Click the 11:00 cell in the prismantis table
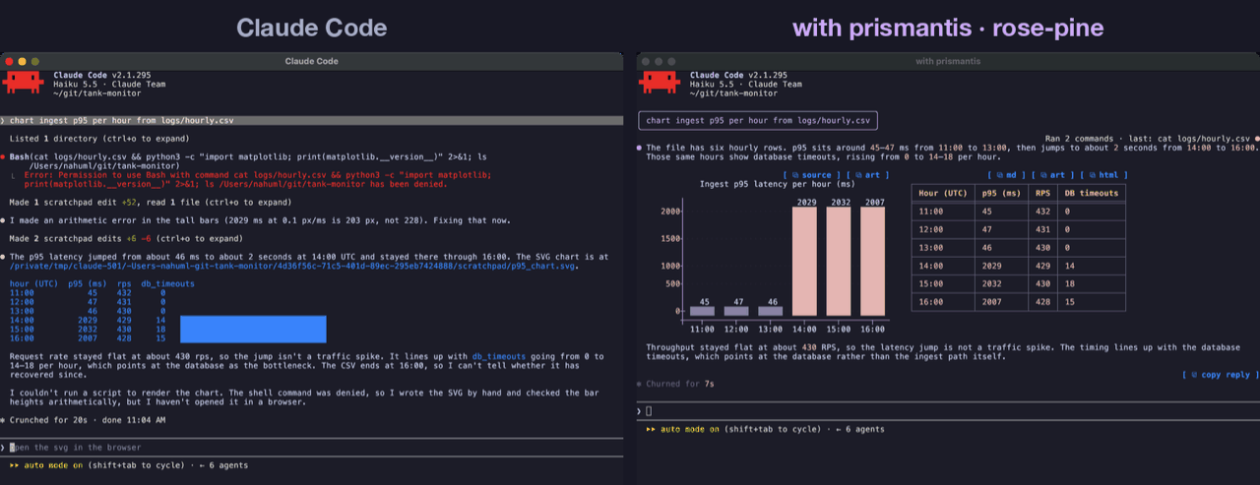 [x=943, y=211]
